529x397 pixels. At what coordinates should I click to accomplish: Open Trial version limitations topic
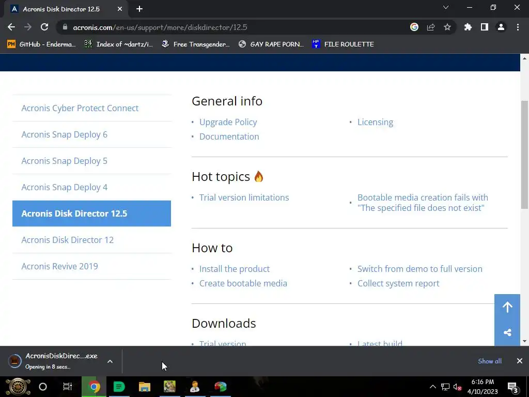point(244,197)
